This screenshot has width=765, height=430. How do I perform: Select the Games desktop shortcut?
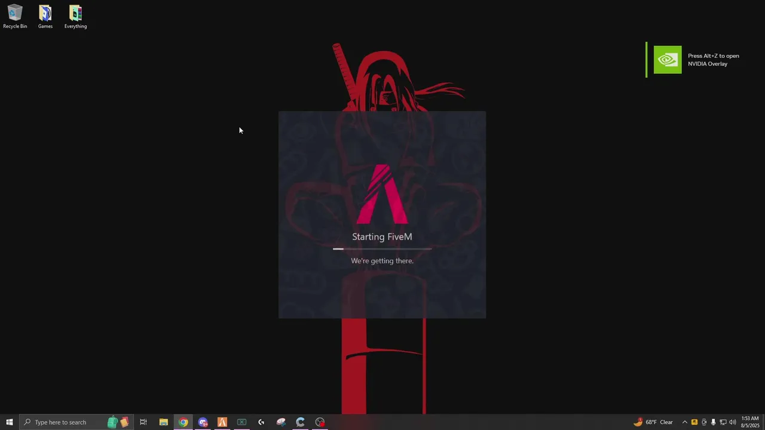(45, 17)
